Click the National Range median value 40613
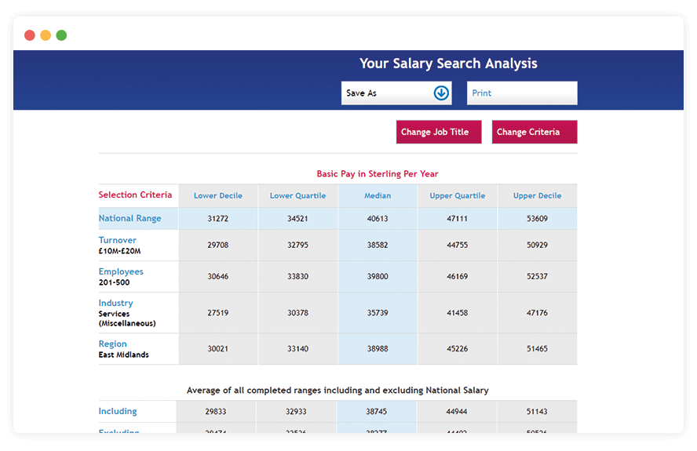This screenshot has width=697, height=451. pyautogui.click(x=378, y=219)
